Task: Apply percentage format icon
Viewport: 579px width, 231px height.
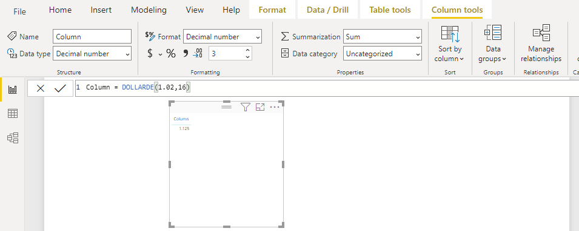Action: 170,53
